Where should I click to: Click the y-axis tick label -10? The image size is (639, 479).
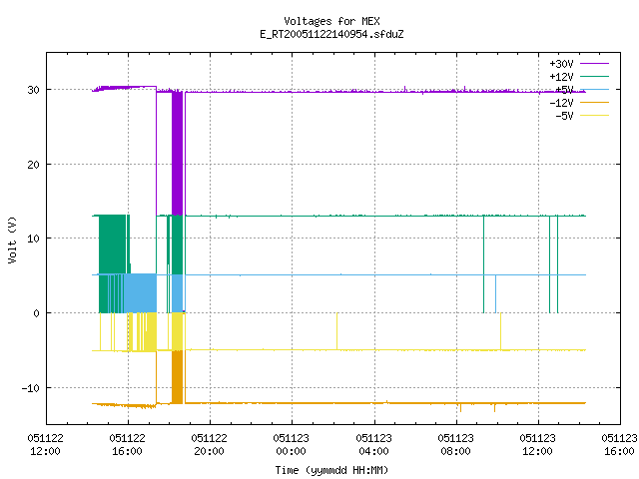point(31,388)
